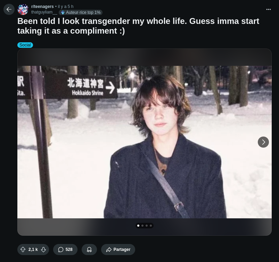Downvote the post
The width and height of the screenshot is (279, 262).
point(43,250)
